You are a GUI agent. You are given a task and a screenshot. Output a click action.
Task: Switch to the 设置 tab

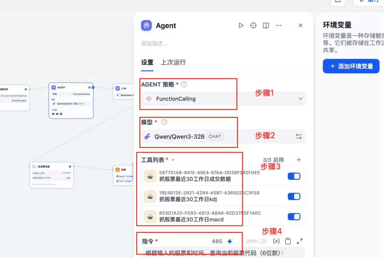[147, 63]
